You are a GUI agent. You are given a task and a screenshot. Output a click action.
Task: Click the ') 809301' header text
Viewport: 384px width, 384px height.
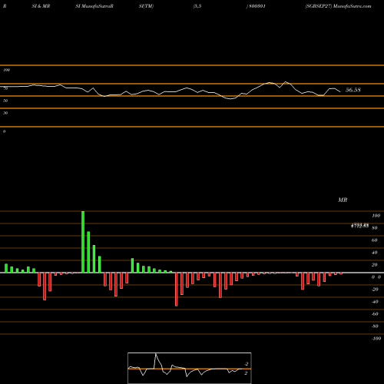click(x=256, y=6)
